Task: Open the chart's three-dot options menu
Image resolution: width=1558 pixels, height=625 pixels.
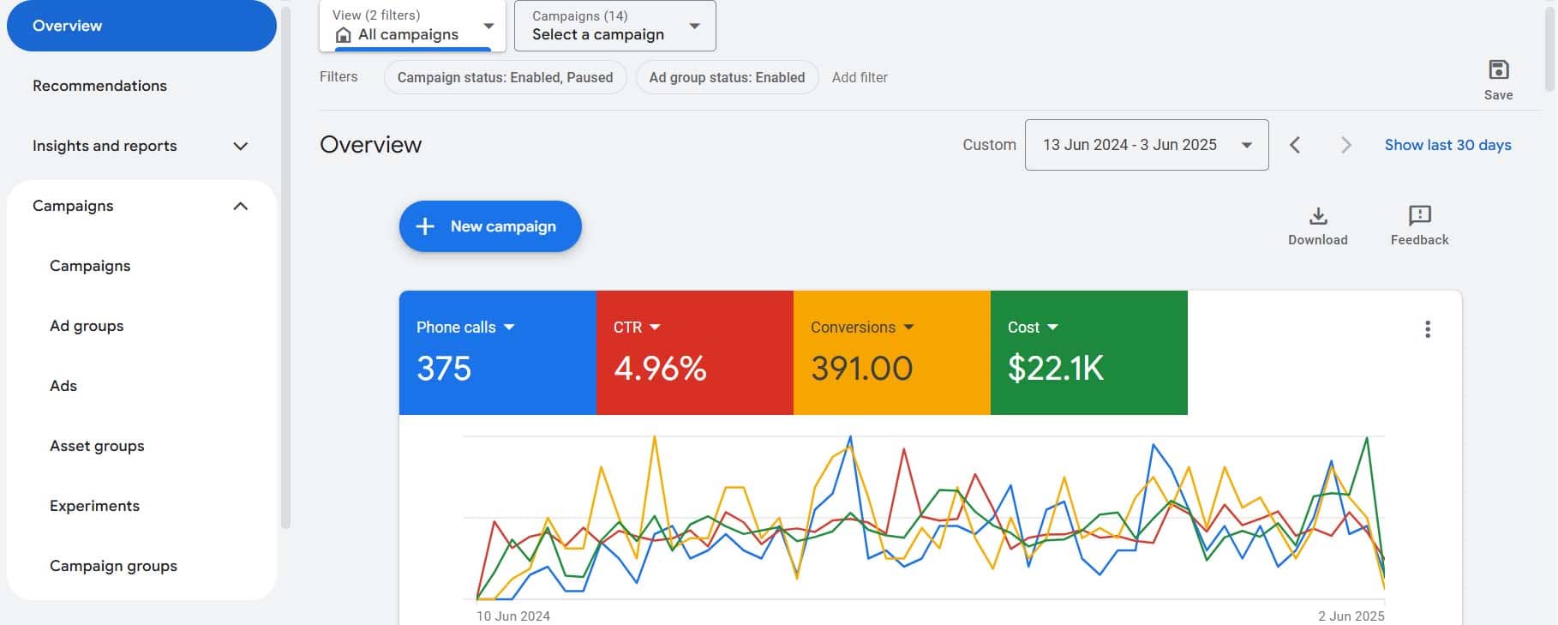Action: [x=1428, y=329]
